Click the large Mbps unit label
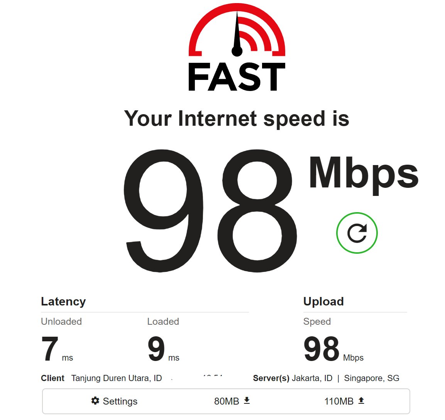 pos(364,174)
